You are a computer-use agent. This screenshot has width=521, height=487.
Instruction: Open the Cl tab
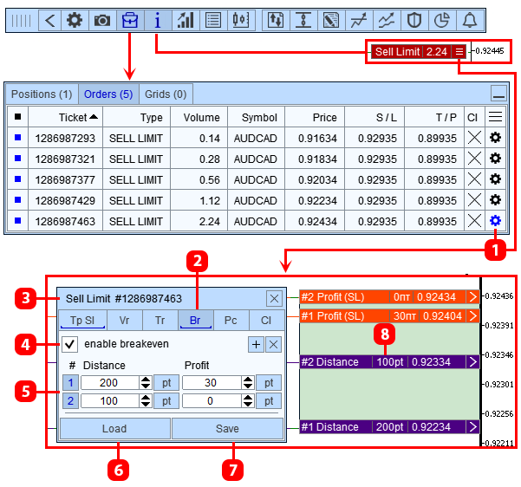tap(266, 321)
